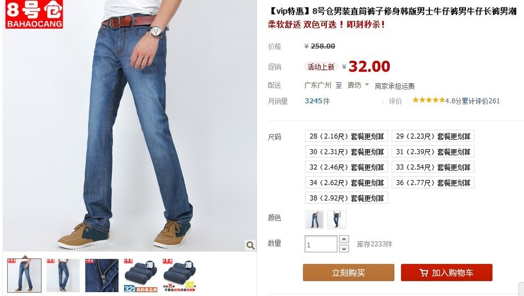Click the 加入购物车 add to cart button
Screen dimensions: 524x296
coord(446,272)
